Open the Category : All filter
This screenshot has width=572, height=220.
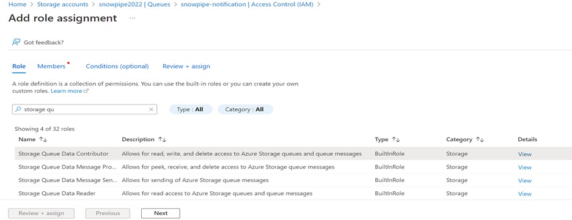245,109
